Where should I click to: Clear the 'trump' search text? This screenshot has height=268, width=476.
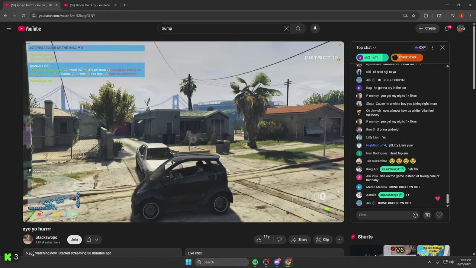pos(286,28)
